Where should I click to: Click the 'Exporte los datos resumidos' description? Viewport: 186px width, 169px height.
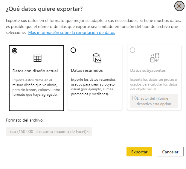93,87
